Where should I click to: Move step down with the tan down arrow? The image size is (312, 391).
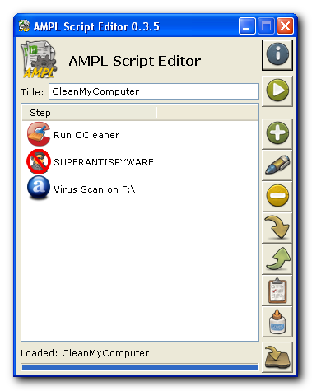pos(277,227)
